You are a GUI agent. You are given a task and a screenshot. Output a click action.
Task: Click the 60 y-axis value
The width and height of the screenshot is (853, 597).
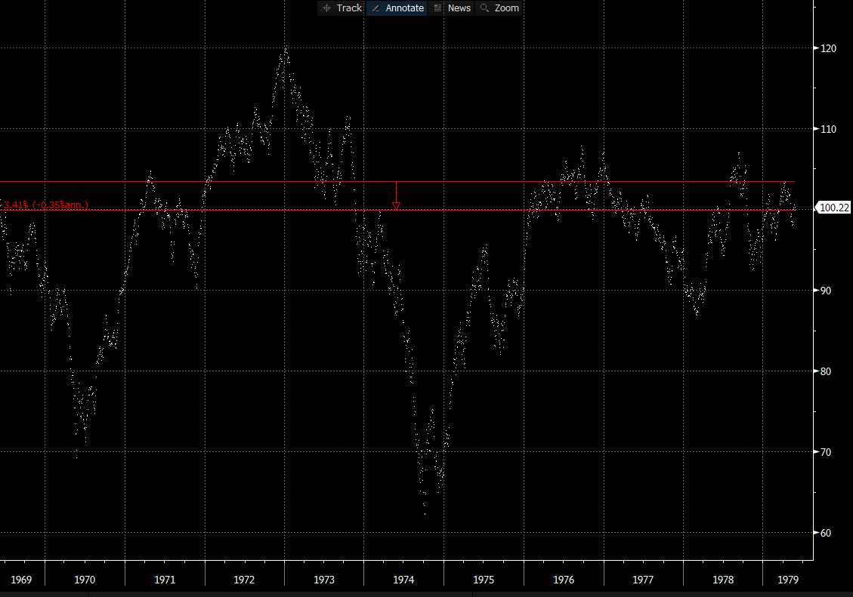coord(825,533)
